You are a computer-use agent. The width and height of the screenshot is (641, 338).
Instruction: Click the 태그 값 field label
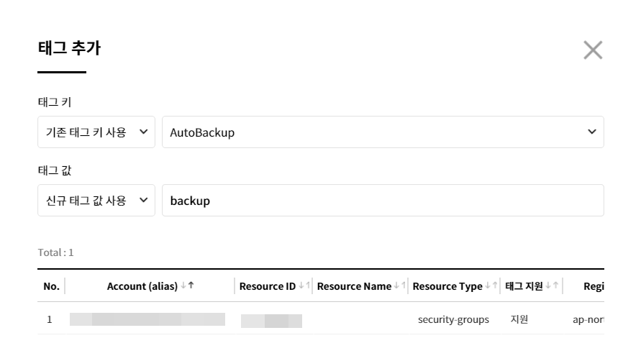(x=51, y=170)
